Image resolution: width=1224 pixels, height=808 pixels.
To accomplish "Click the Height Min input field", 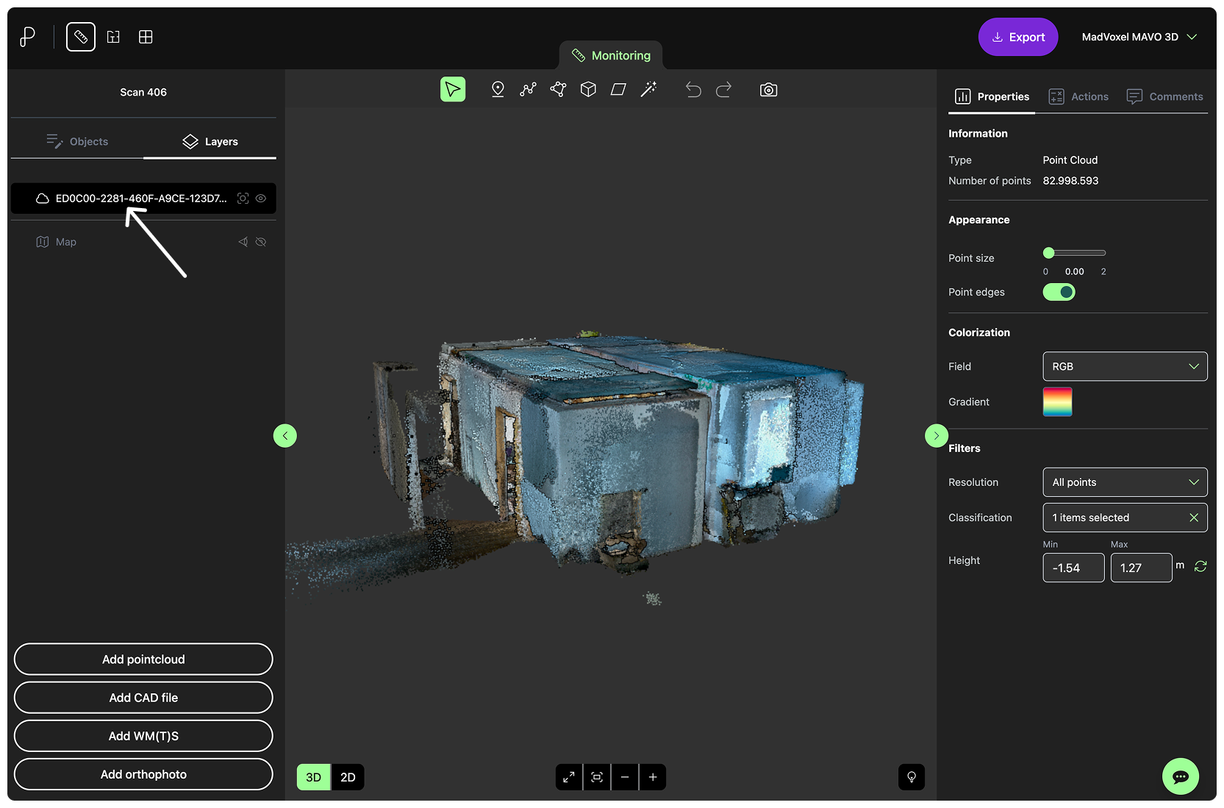I will click(1073, 568).
